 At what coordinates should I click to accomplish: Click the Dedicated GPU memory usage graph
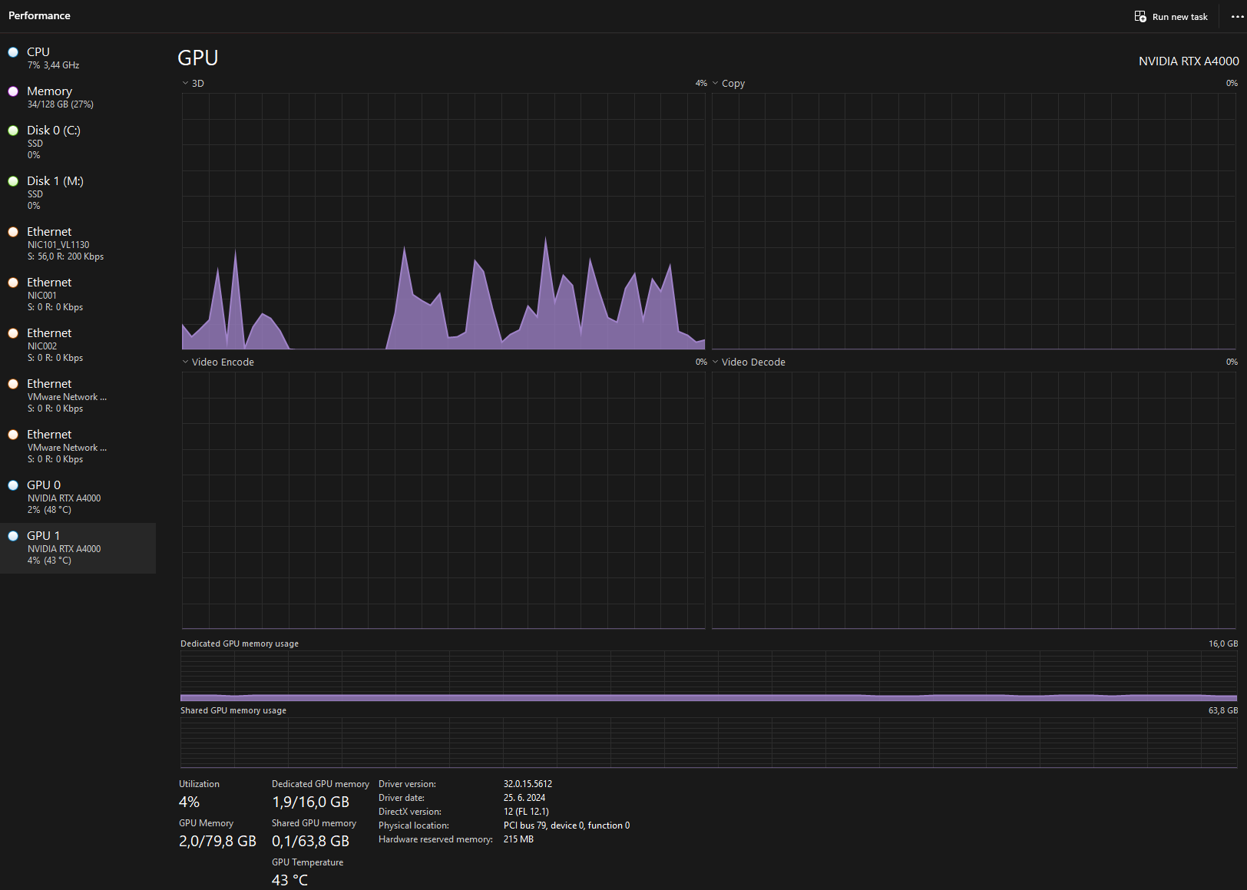708,677
